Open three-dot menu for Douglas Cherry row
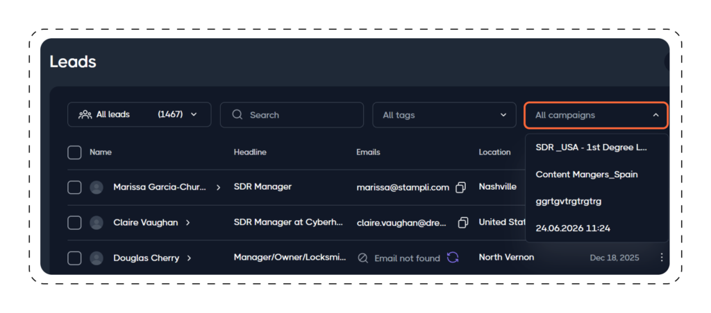 click(x=662, y=258)
